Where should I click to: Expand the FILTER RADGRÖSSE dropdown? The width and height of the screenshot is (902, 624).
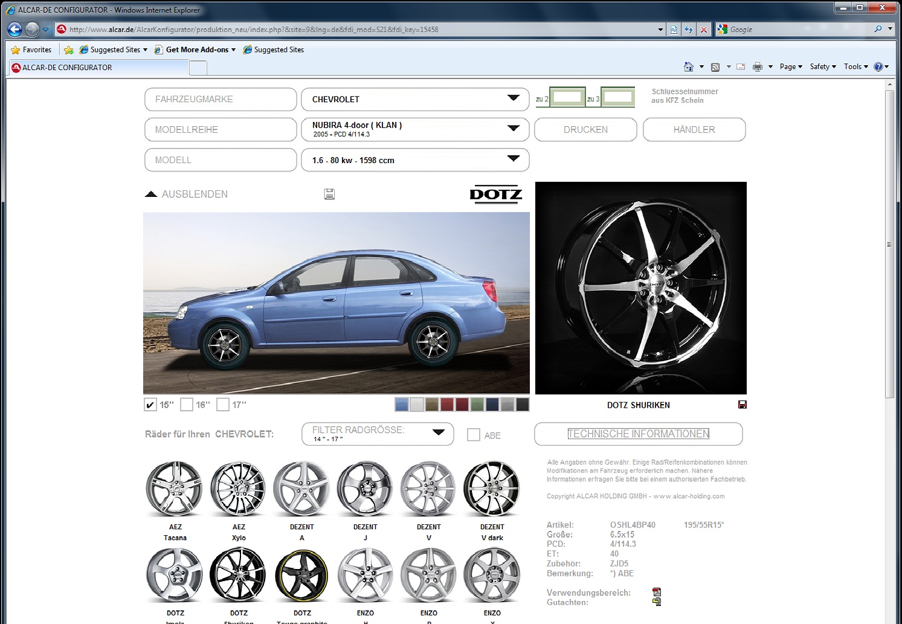tap(378, 434)
